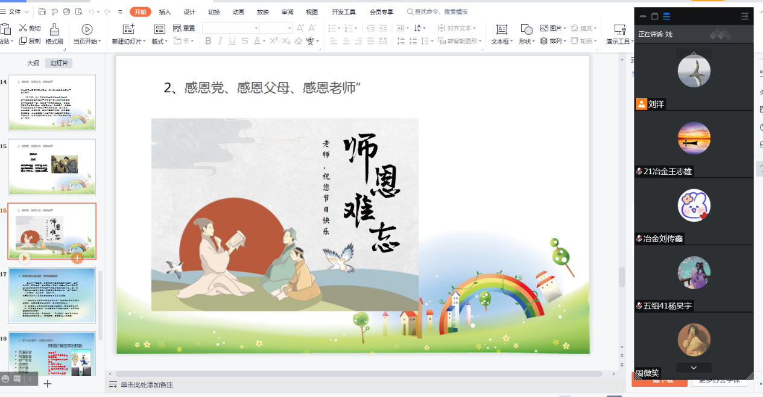Image resolution: width=763 pixels, height=397 pixels.
Task: Select the Slides (幻灯片) pane view button
Action: click(x=59, y=63)
